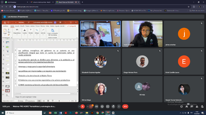Open the emoji reactions button
Viewport: 206px width, 115px height.
click(102, 106)
